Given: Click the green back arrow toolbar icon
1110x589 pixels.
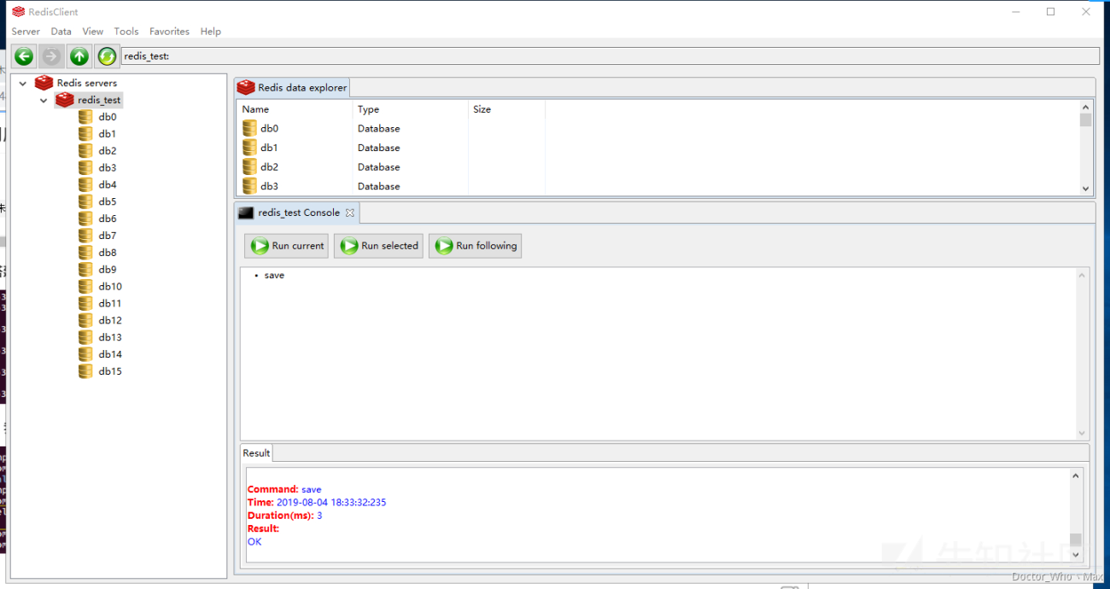Looking at the screenshot, I should 24,56.
